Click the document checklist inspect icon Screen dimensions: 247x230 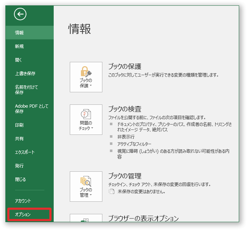coord(86,114)
